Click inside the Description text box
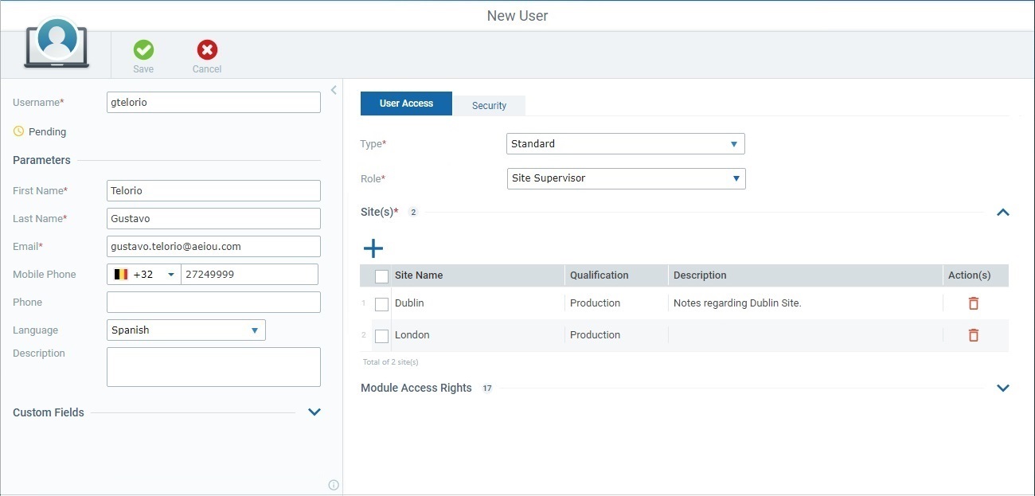The height and width of the screenshot is (496, 1035). [213, 366]
